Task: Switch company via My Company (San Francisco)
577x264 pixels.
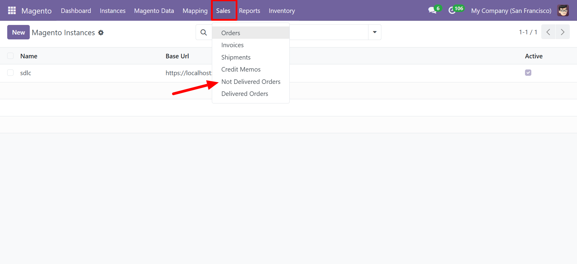Action: pyautogui.click(x=511, y=11)
